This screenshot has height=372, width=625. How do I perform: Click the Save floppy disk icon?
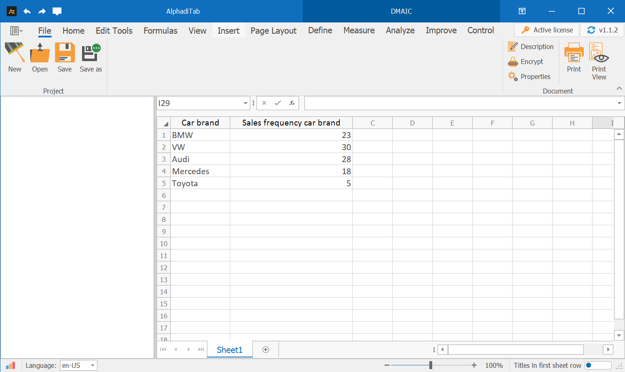point(65,53)
